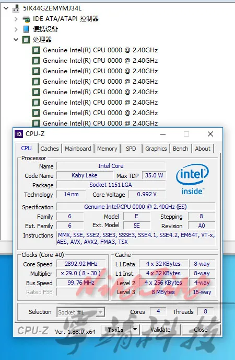Viewport: 235px width, 360px height.
Task: Click the Validate button
Action: pos(160,330)
